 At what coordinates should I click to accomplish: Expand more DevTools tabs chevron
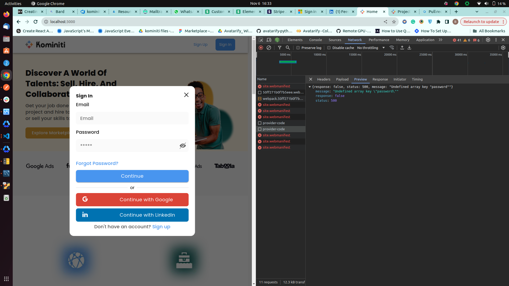(x=441, y=40)
